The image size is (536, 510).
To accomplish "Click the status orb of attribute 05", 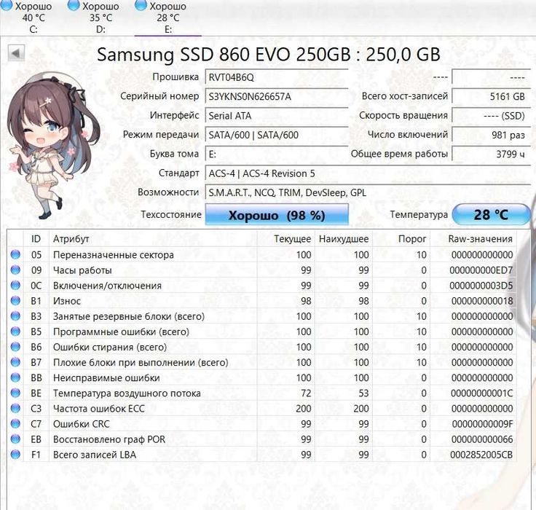I will point(15,254).
